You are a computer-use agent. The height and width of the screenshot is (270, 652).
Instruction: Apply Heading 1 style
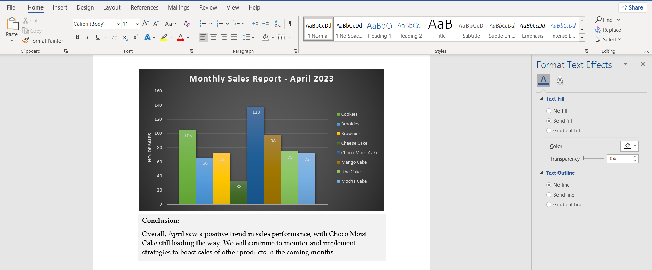[379, 30]
